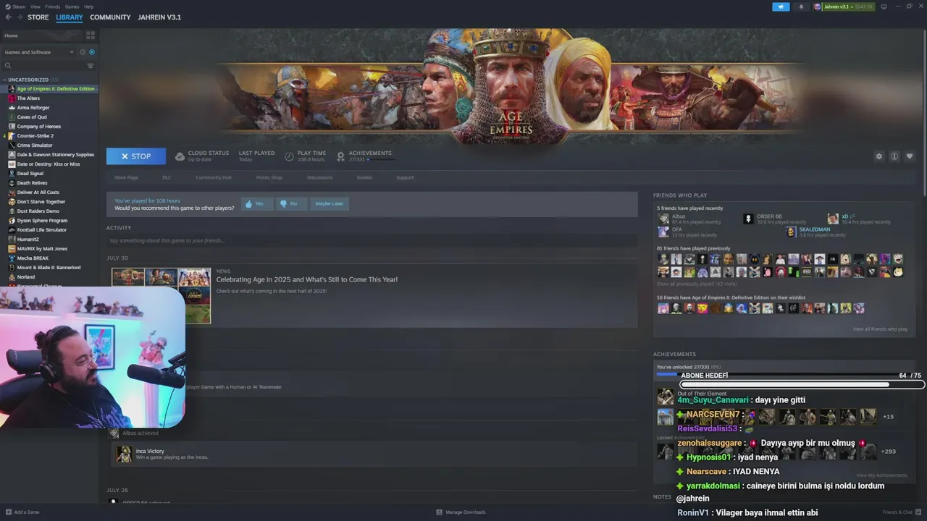
Task: Click xD friend avatar
Action: (x=834, y=219)
